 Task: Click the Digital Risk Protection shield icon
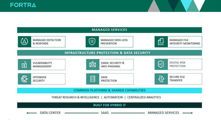pos(161,64)
